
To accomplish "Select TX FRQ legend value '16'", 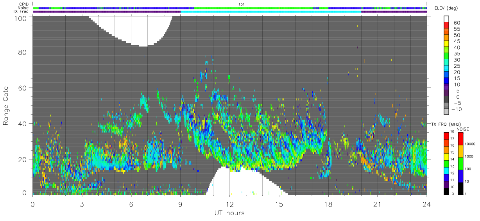I will [x=452, y=146].
